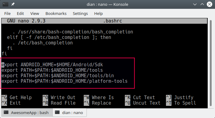This screenshot has height=118, width=215.
Task: Click the ^O Write Out shortcut
Action: tap(59, 97)
